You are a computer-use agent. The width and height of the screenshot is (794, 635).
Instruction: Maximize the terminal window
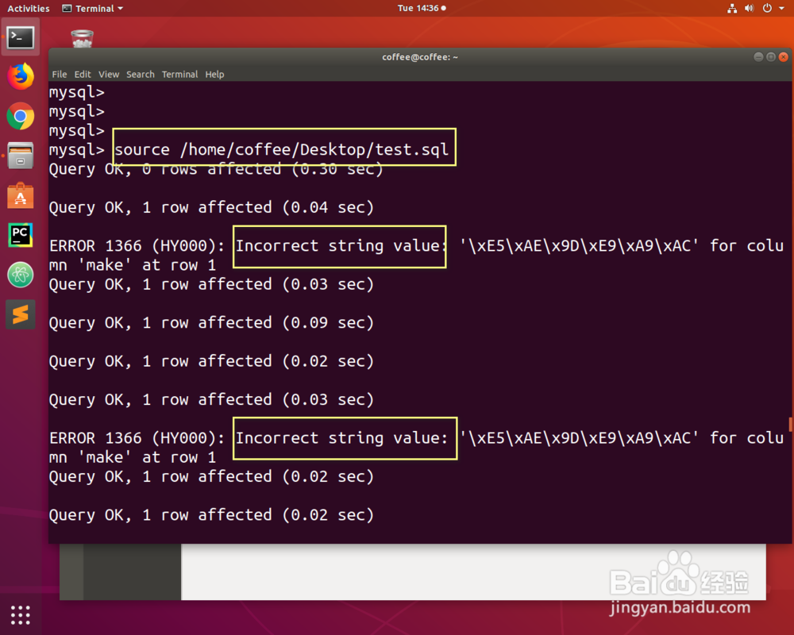pyautogui.click(x=771, y=56)
